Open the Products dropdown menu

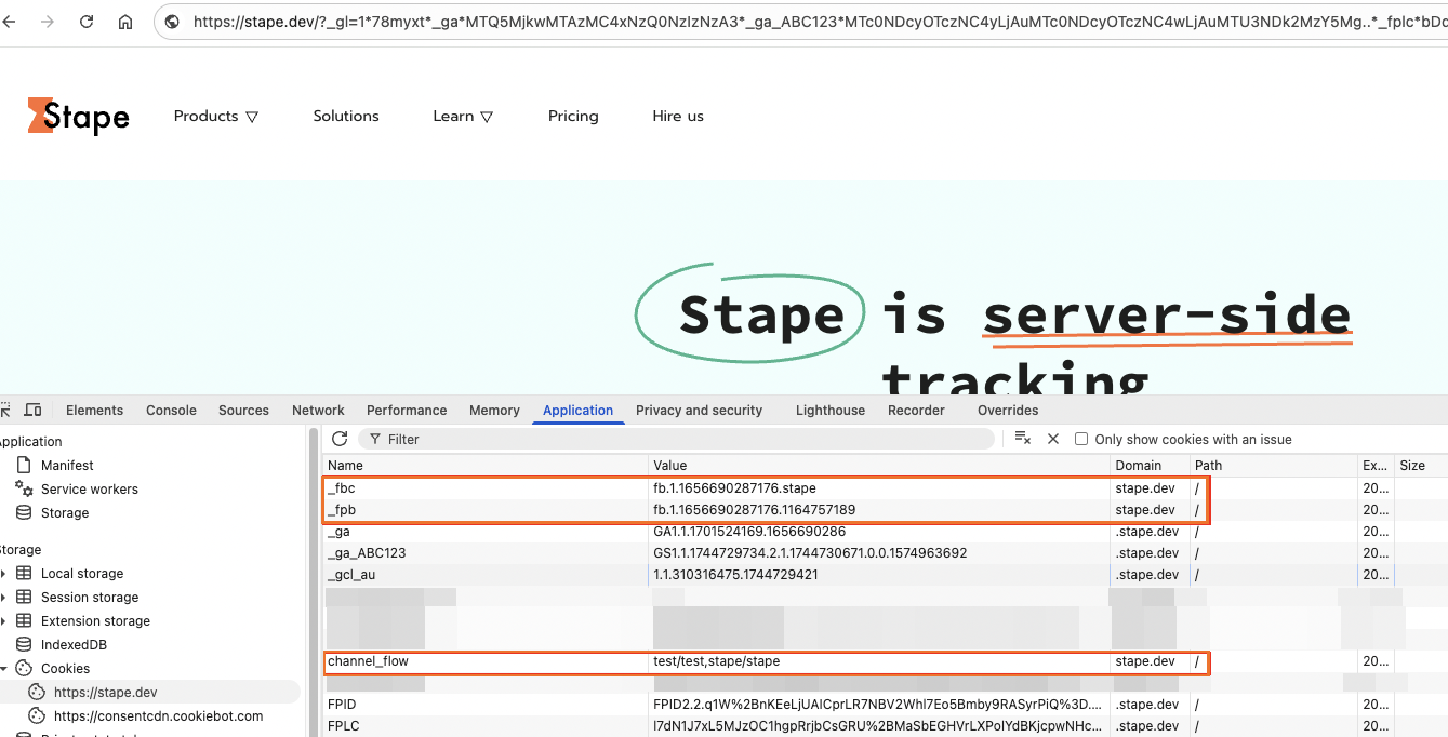tap(216, 116)
